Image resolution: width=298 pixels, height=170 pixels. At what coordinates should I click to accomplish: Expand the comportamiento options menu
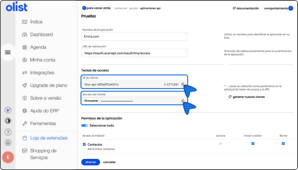tap(291, 8)
